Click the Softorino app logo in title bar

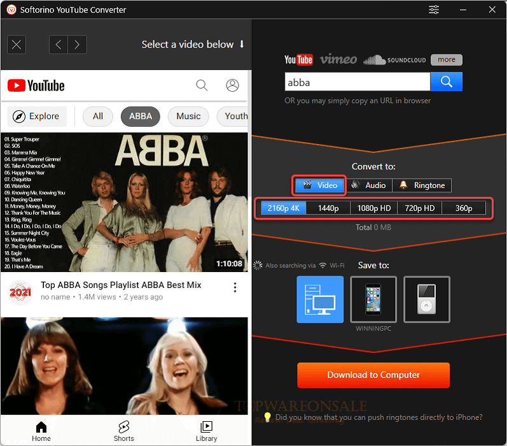(x=11, y=10)
